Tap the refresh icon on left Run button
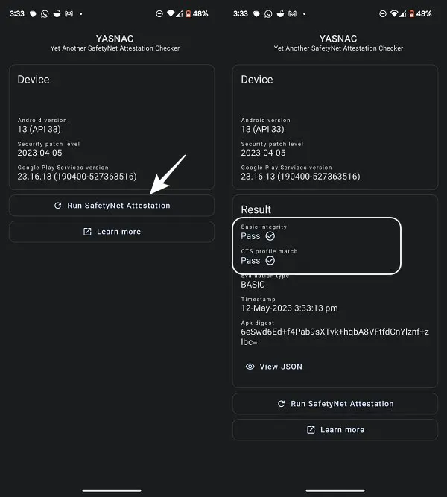This screenshot has width=447, height=497. [57, 206]
